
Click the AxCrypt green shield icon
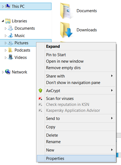[x=41, y=90]
